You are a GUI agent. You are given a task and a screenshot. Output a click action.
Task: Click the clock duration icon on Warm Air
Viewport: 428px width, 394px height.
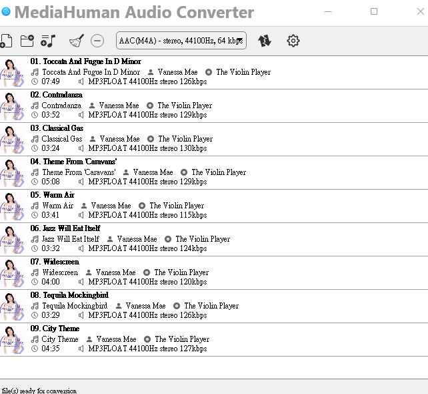[x=35, y=215]
